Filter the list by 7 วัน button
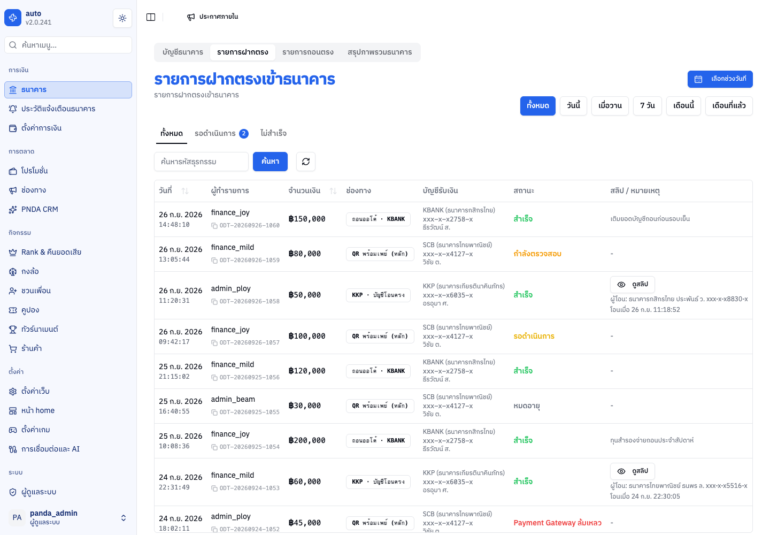The image size is (770, 535). tap(648, 106)
